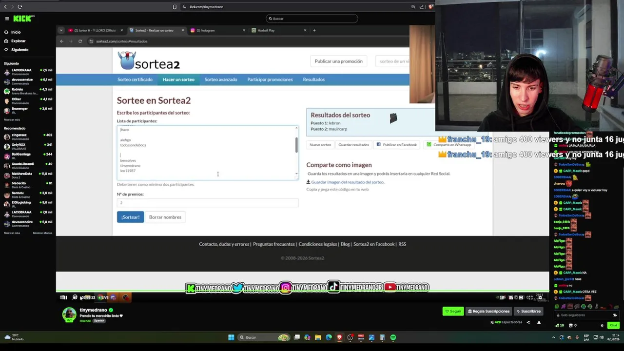Click the Sortea2 site logo

coord(149,61)
